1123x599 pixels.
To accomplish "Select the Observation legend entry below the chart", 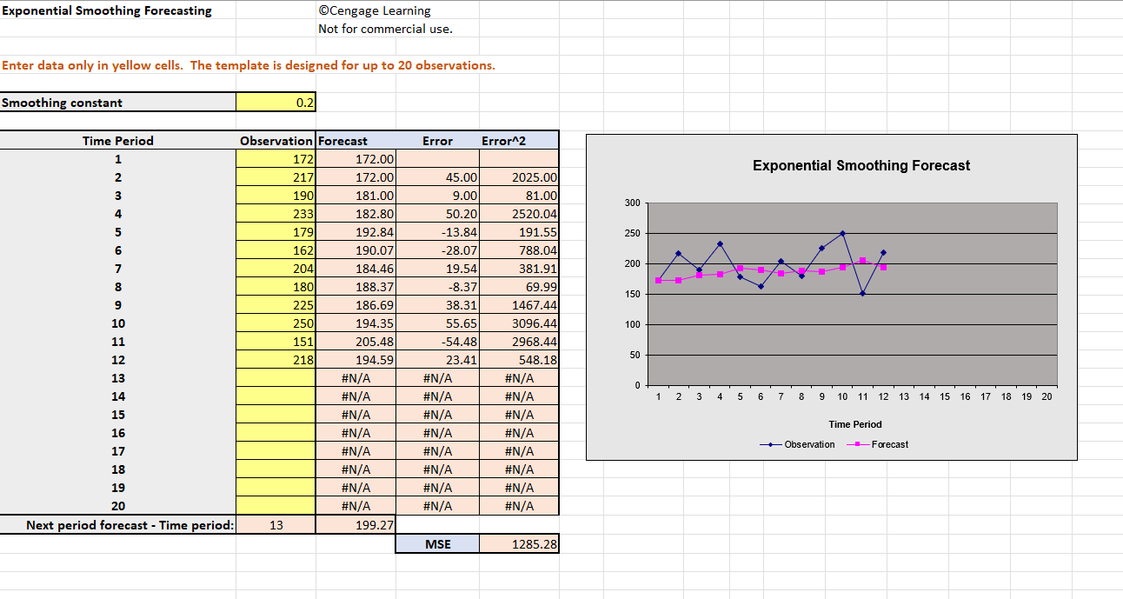I will point(808,444).
